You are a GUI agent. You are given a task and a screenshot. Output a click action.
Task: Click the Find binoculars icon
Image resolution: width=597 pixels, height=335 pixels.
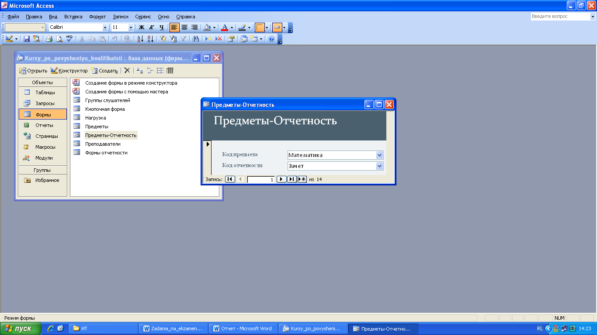coord(196,39)
